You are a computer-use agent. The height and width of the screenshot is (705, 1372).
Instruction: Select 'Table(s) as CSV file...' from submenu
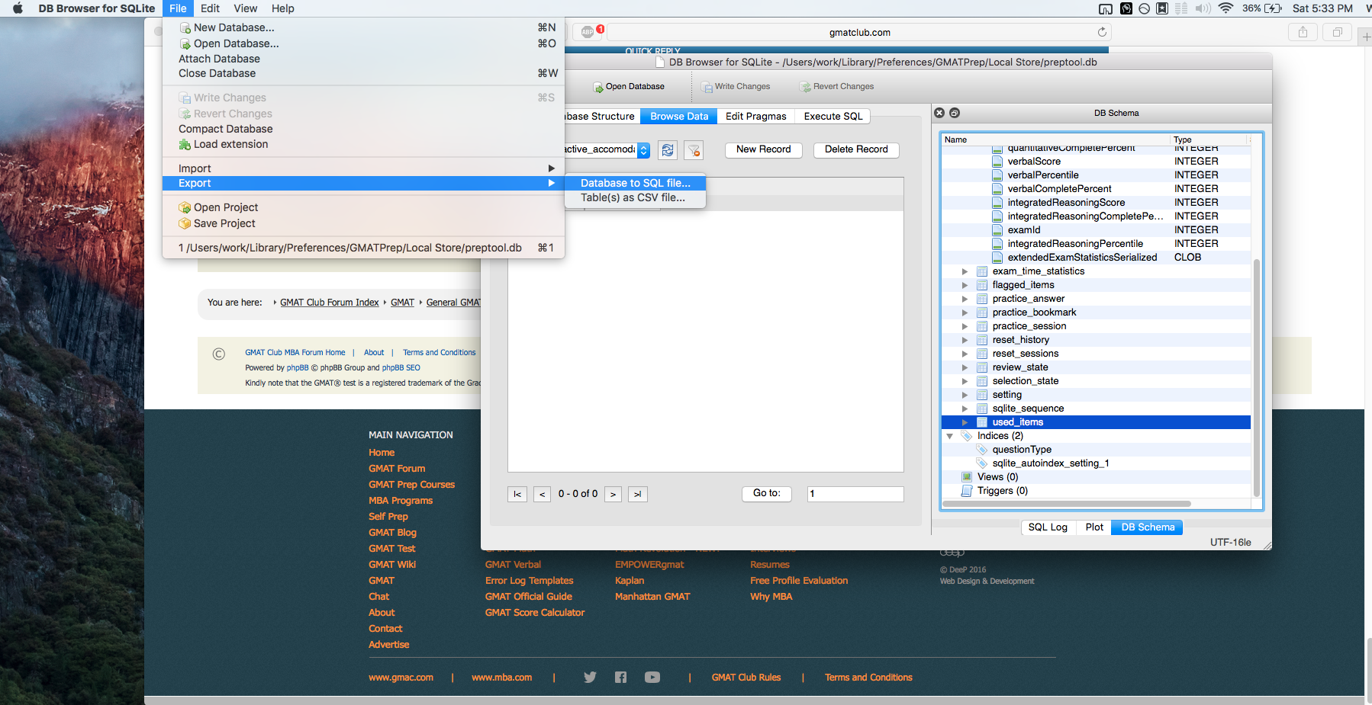pyautogui.click(x=633, y=197)
